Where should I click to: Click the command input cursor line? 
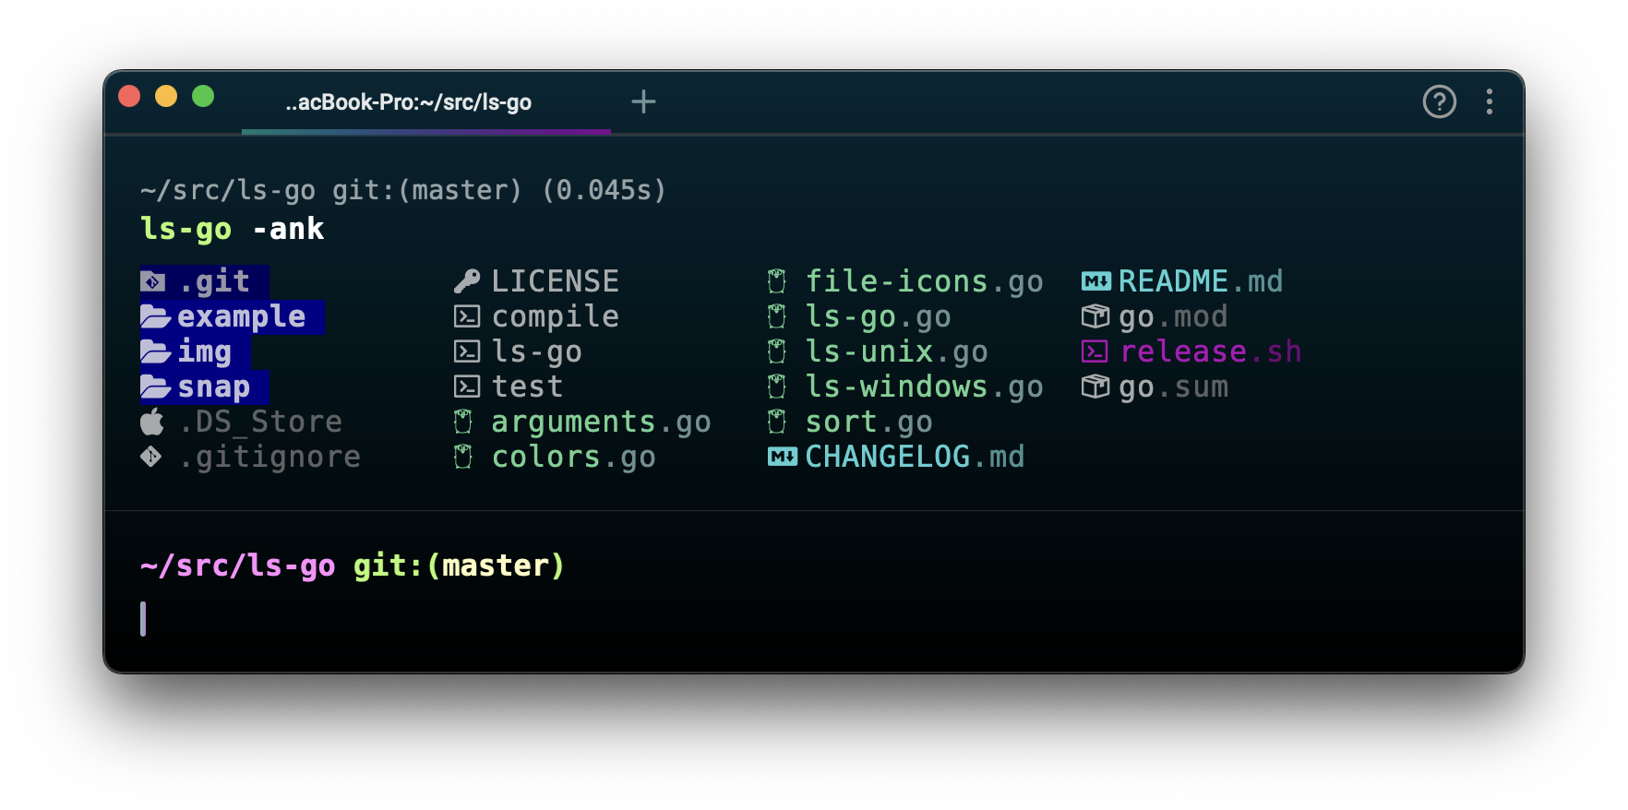(143, 619)
